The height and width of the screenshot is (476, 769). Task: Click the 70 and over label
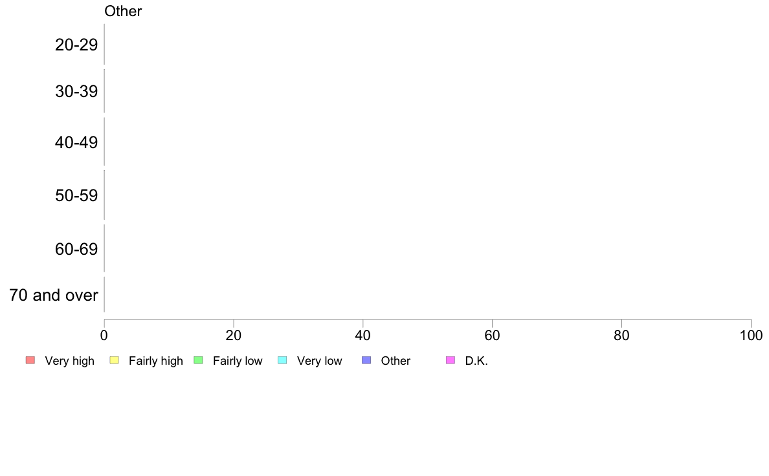(x=54, y=296)
